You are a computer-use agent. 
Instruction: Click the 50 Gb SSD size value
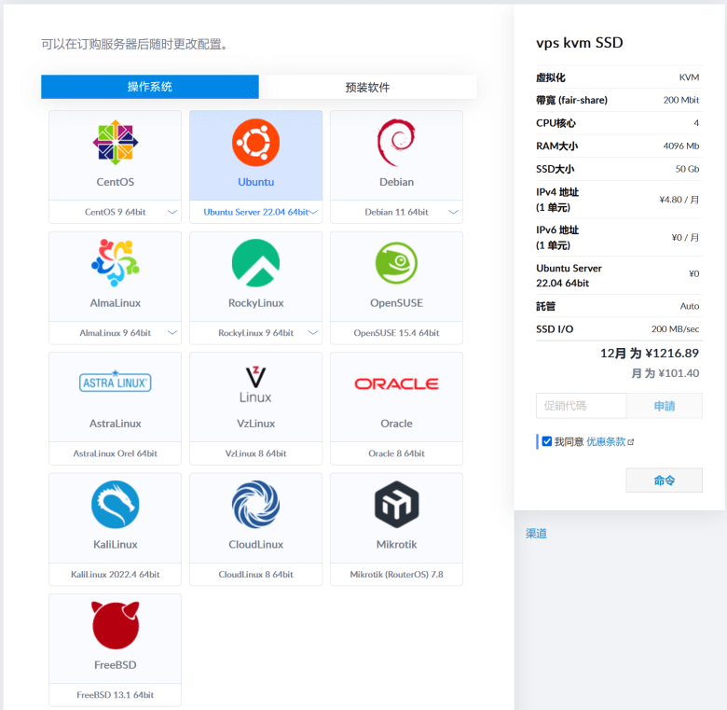687,169
